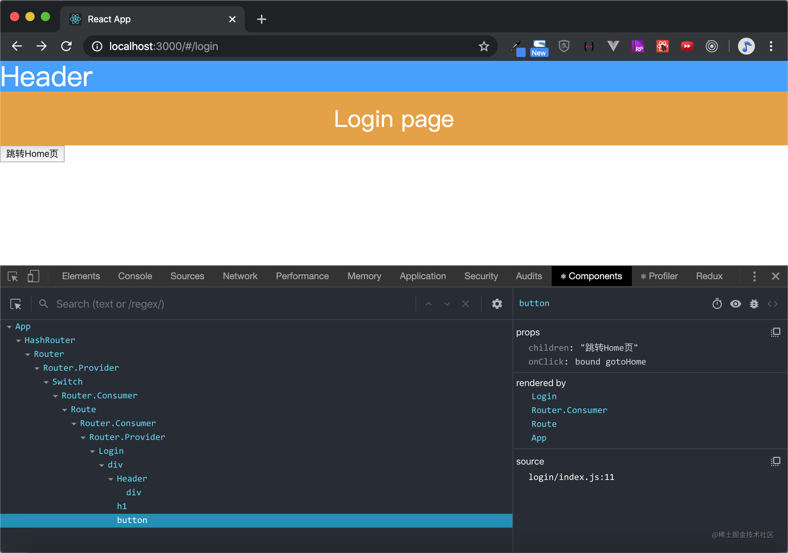Collapse the first Router.Provider node
This screenshot has width=788, height=553.
(x=37, y=368)
